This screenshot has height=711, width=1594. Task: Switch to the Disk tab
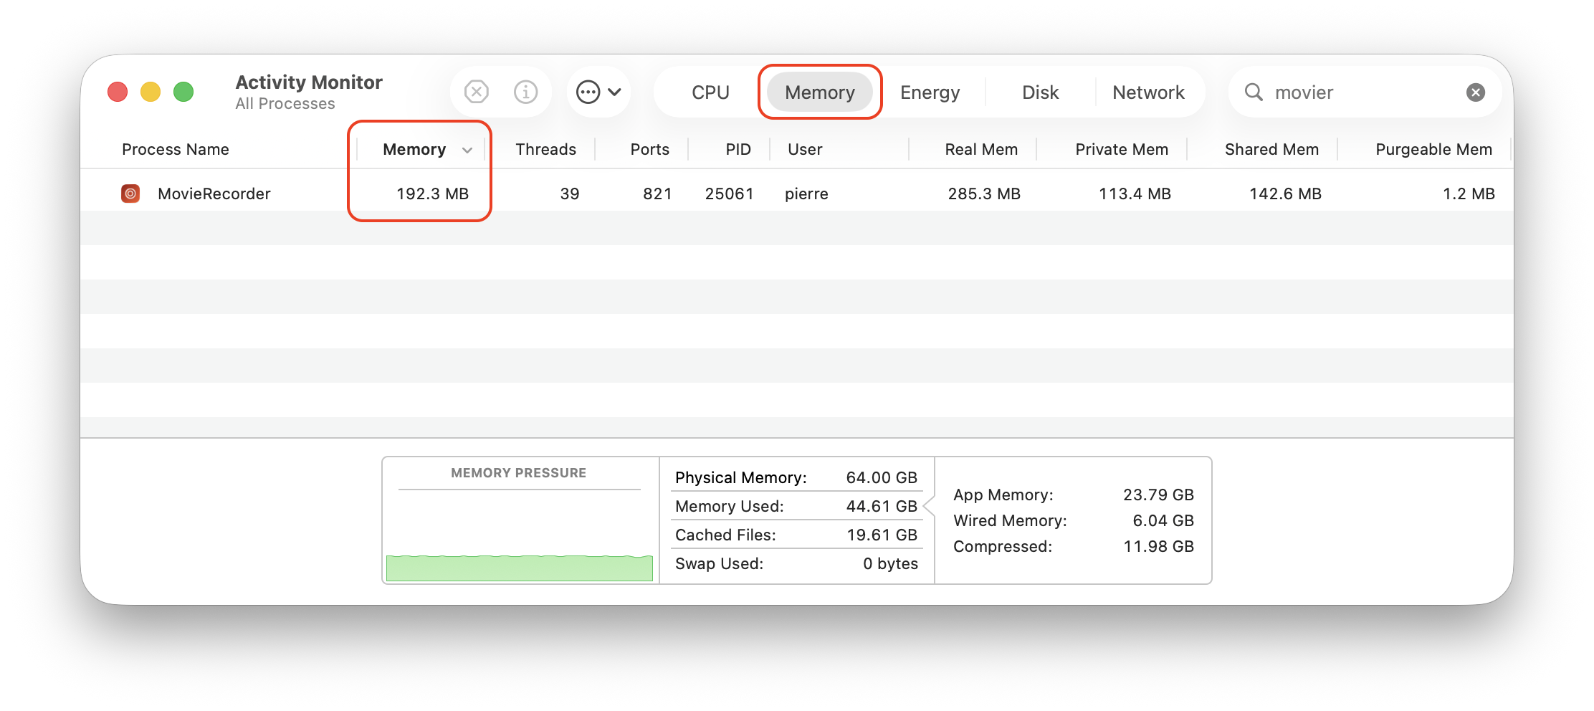pyautogui.click(x=1040, y=92)
